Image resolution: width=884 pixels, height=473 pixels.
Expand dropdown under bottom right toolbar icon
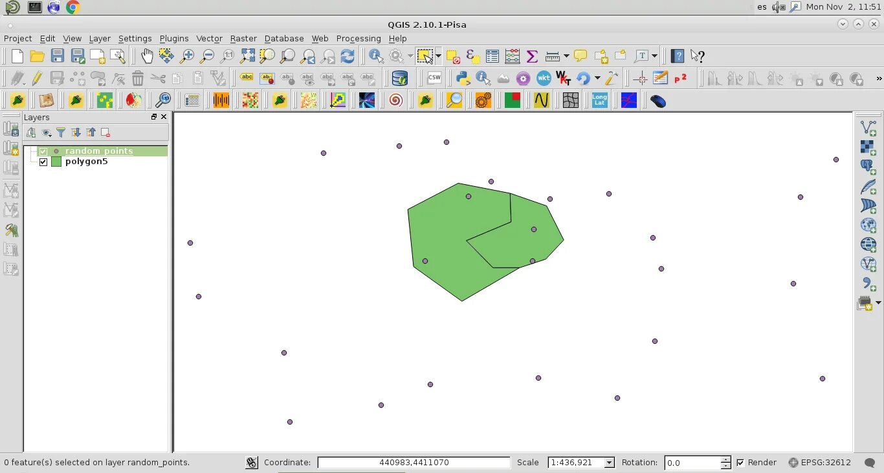(x=878, y=303)
